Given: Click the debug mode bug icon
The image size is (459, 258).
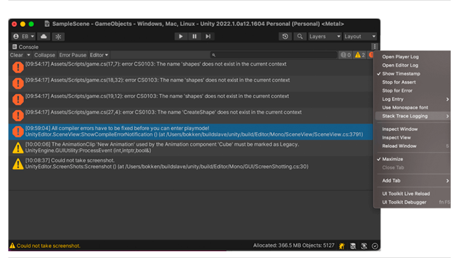Looking at the screenshot, I should click(342, 246).
